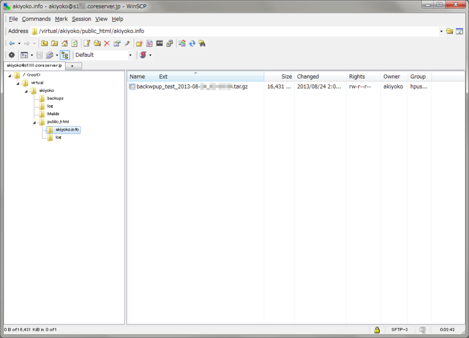Compare directories icon

[182, 43]
